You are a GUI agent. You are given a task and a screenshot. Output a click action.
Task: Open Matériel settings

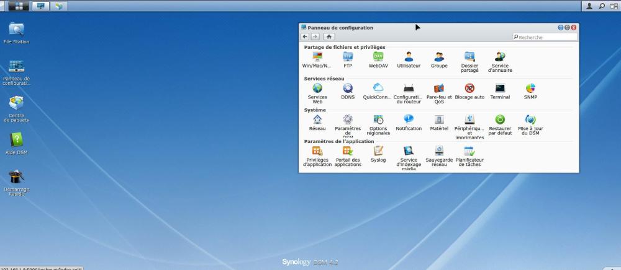coord(439,123)
